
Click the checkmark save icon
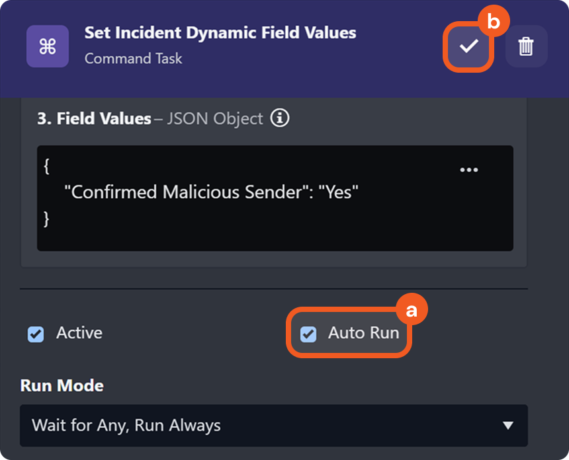(x=468, y=46)
